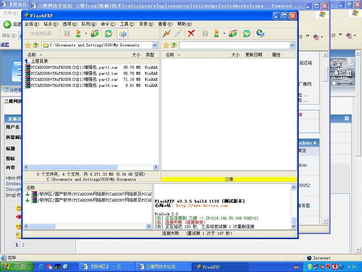Select the part2.rar file row

coord(91,73)
